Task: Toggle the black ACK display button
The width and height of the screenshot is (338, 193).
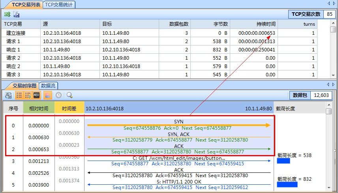Action: coord(37,95)
